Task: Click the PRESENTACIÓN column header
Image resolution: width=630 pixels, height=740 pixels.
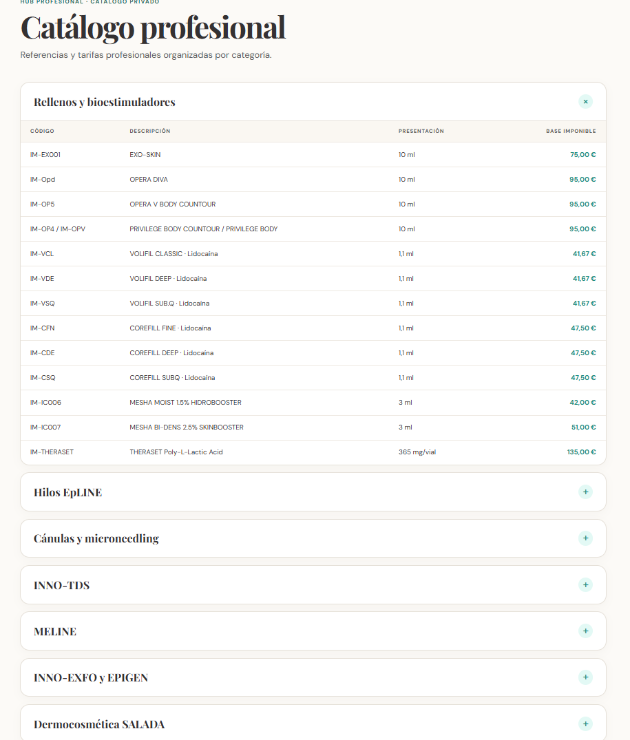Action: coord(421,131)
